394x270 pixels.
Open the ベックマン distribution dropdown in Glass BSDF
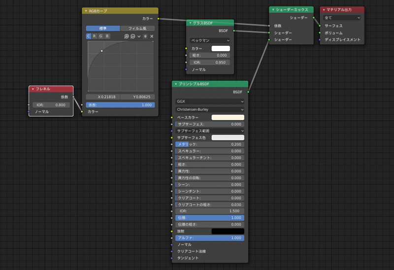click(210, 40)
